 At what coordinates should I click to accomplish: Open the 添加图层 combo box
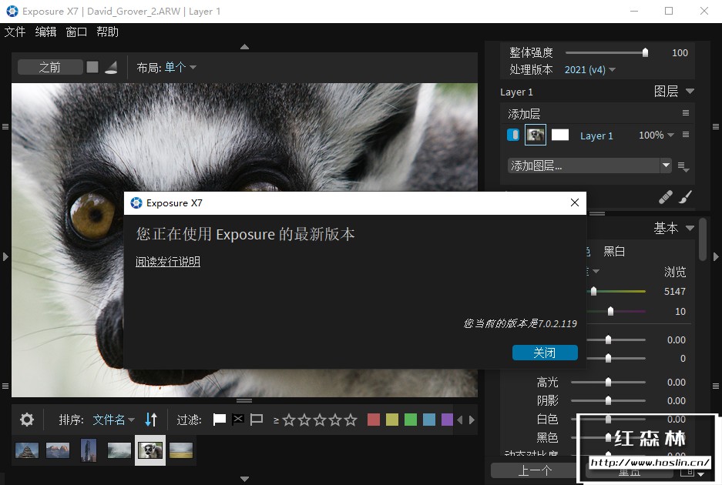pyautogui.click(x=589, y=166)
